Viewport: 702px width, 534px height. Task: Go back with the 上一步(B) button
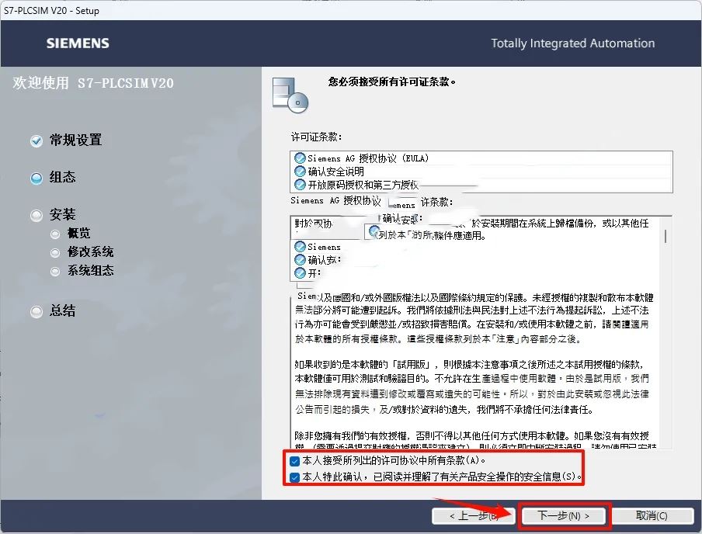(x=473, y=515)
